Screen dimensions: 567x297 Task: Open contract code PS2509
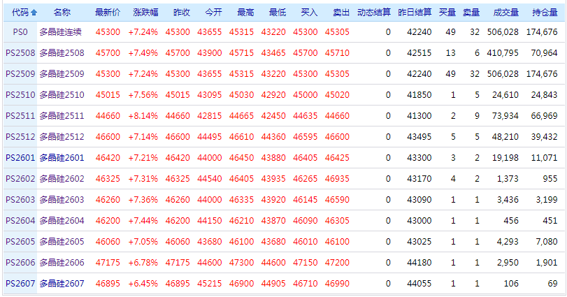pos(20,73)
